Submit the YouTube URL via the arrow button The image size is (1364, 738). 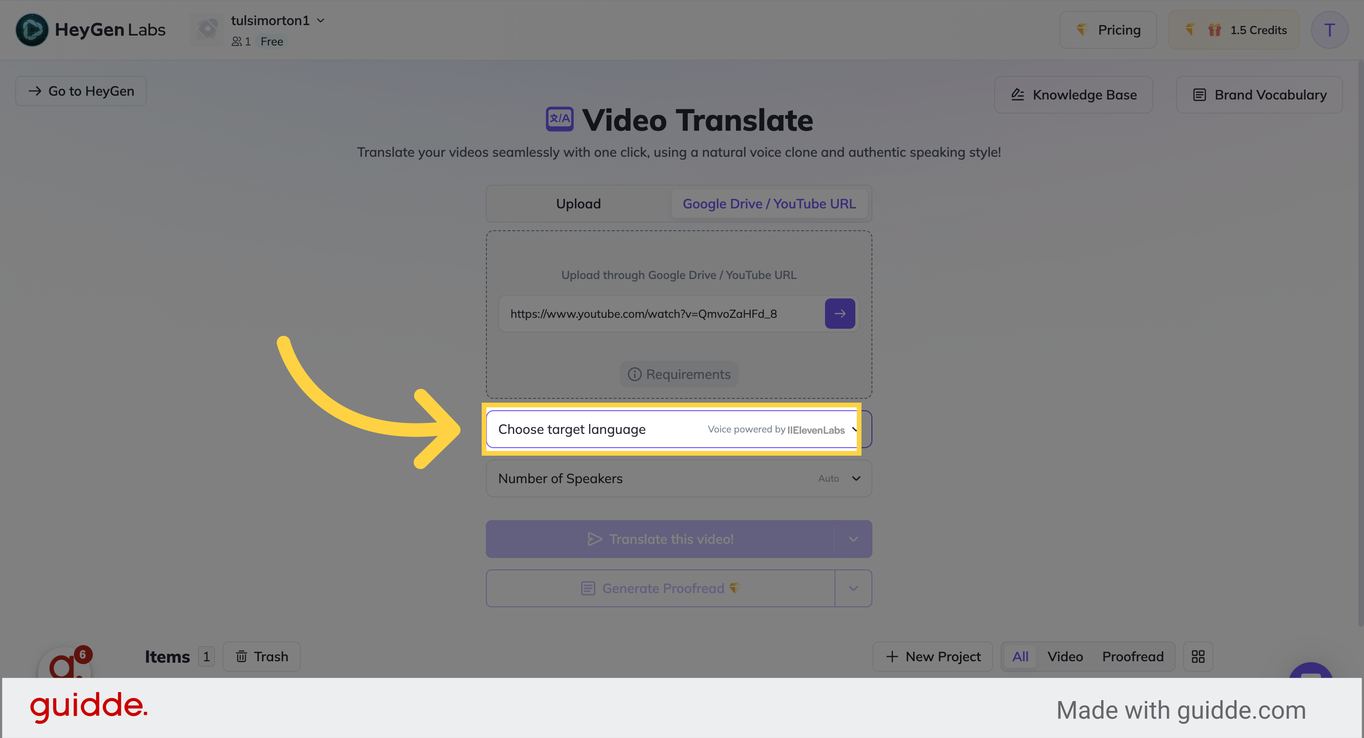(840, 314)
